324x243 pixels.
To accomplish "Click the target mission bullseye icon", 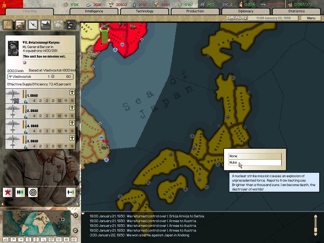I will click(x=33, y=192).
